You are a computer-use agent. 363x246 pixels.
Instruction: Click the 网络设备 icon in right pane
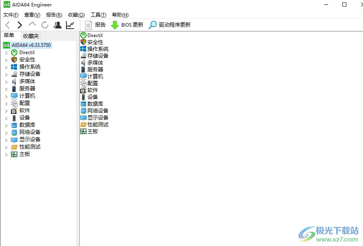tap(83, 111)
